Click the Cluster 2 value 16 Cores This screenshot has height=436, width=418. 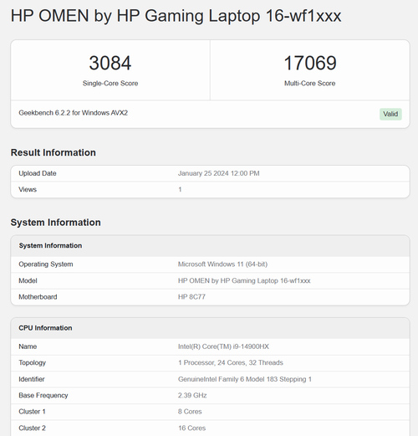pos(191,428)
